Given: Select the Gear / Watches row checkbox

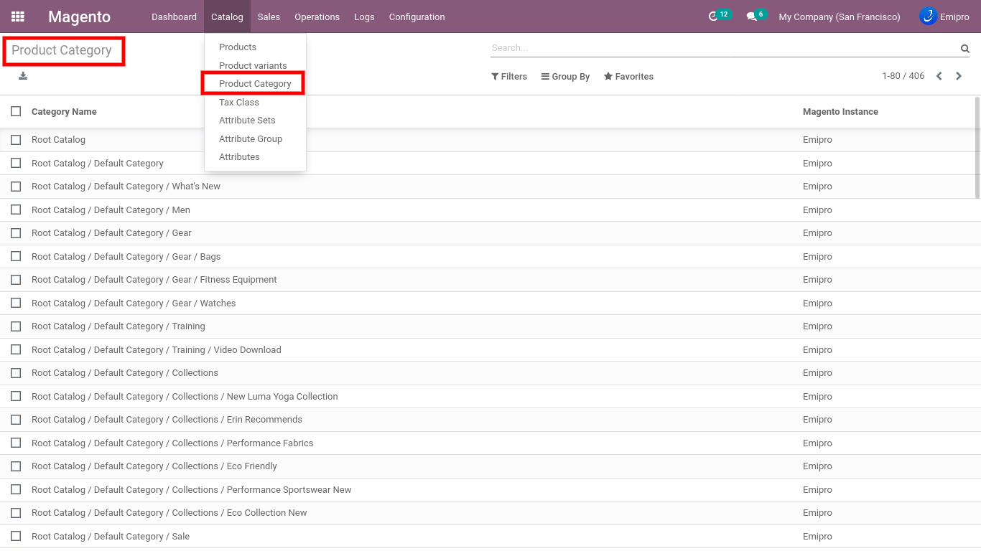Looking at the screenshot, I should click(x=16, y=303).
